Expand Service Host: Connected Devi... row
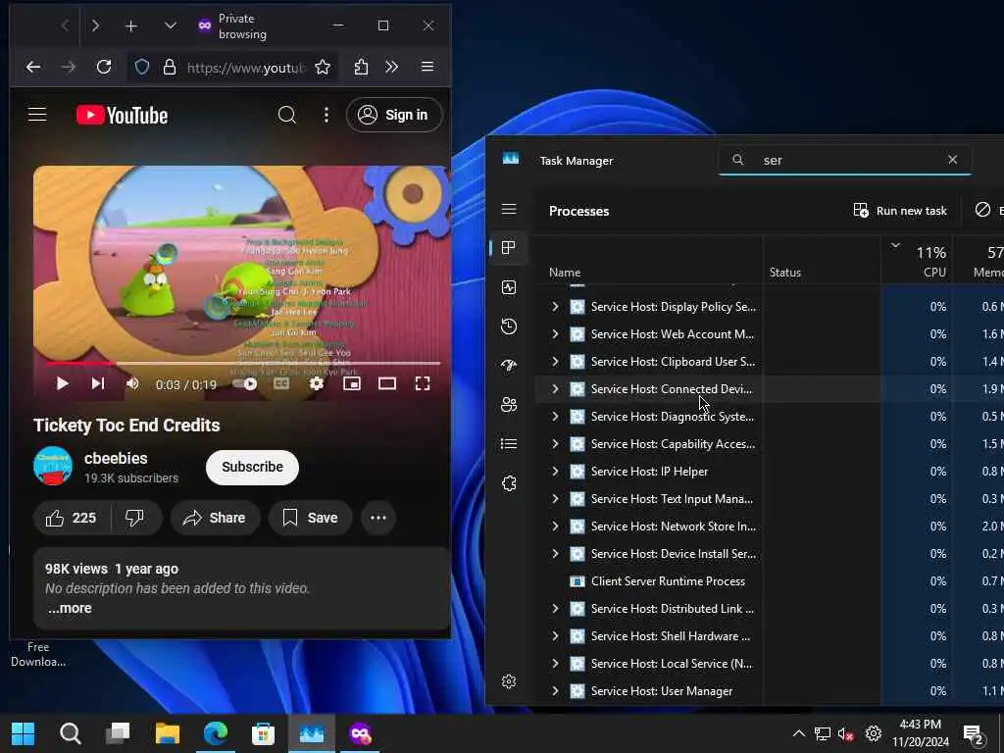This screenshot has height=753, width=1004. 555,388
